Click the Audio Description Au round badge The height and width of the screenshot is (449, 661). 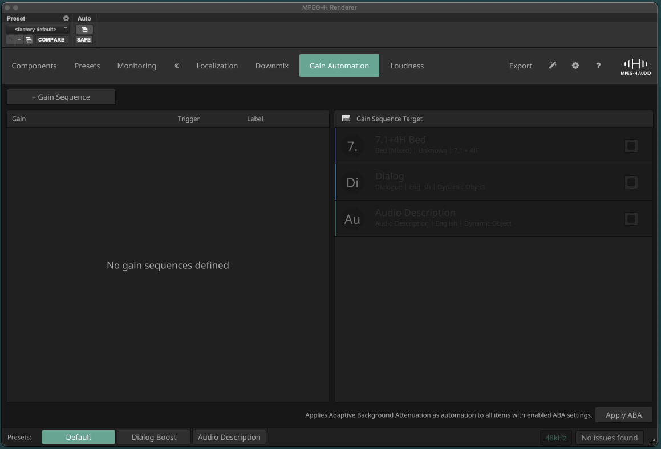point(352,219)
